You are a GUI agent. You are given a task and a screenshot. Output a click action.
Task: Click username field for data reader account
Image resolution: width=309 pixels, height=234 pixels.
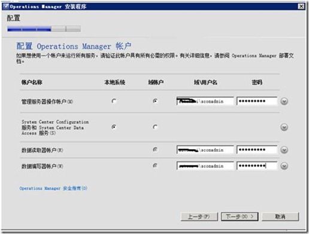tap(205, 150)
